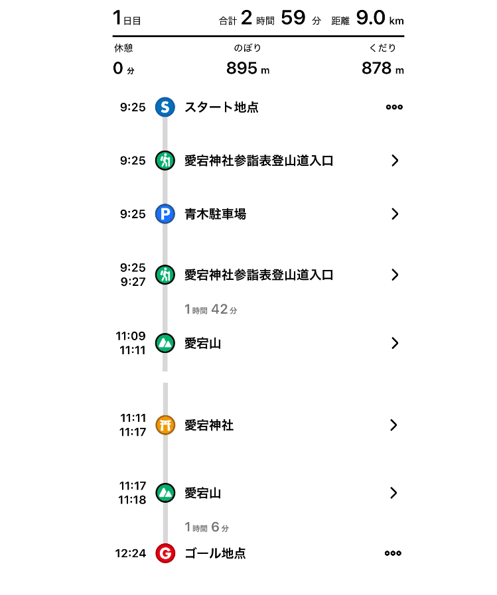Click the orange torii shrine icon
The height and width of the screenshot is (595, 497).
tap(165, 425)
